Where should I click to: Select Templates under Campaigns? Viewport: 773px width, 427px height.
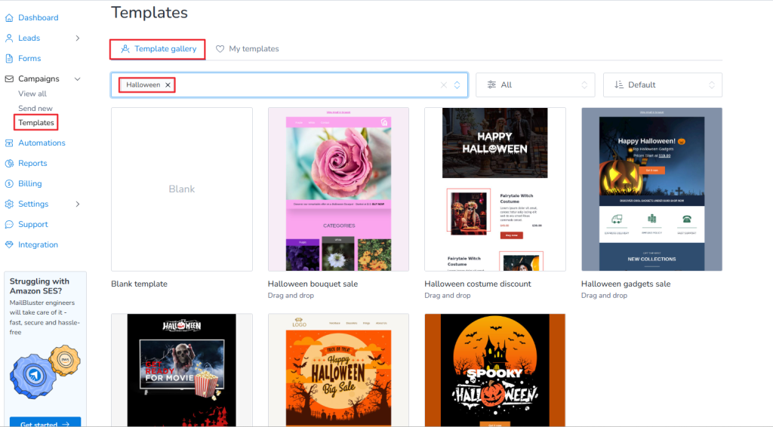36,123
